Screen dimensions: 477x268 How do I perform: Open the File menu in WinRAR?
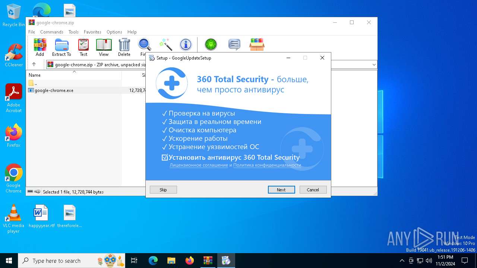(x=32, y=32)
